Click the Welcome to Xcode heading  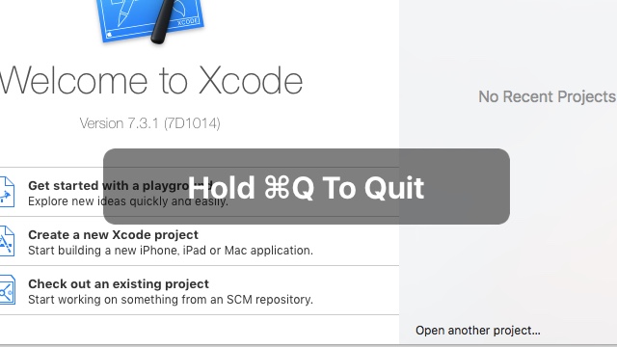[x=151, y=81]
